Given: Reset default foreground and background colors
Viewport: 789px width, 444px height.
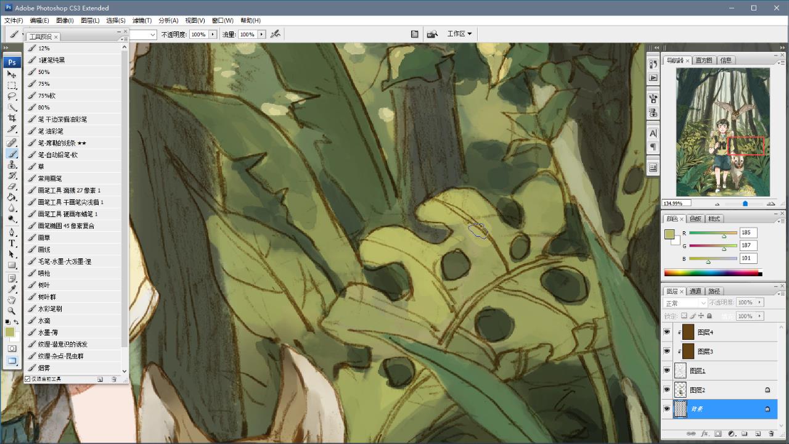Looking at the screenshot, I should click(7, 322).
